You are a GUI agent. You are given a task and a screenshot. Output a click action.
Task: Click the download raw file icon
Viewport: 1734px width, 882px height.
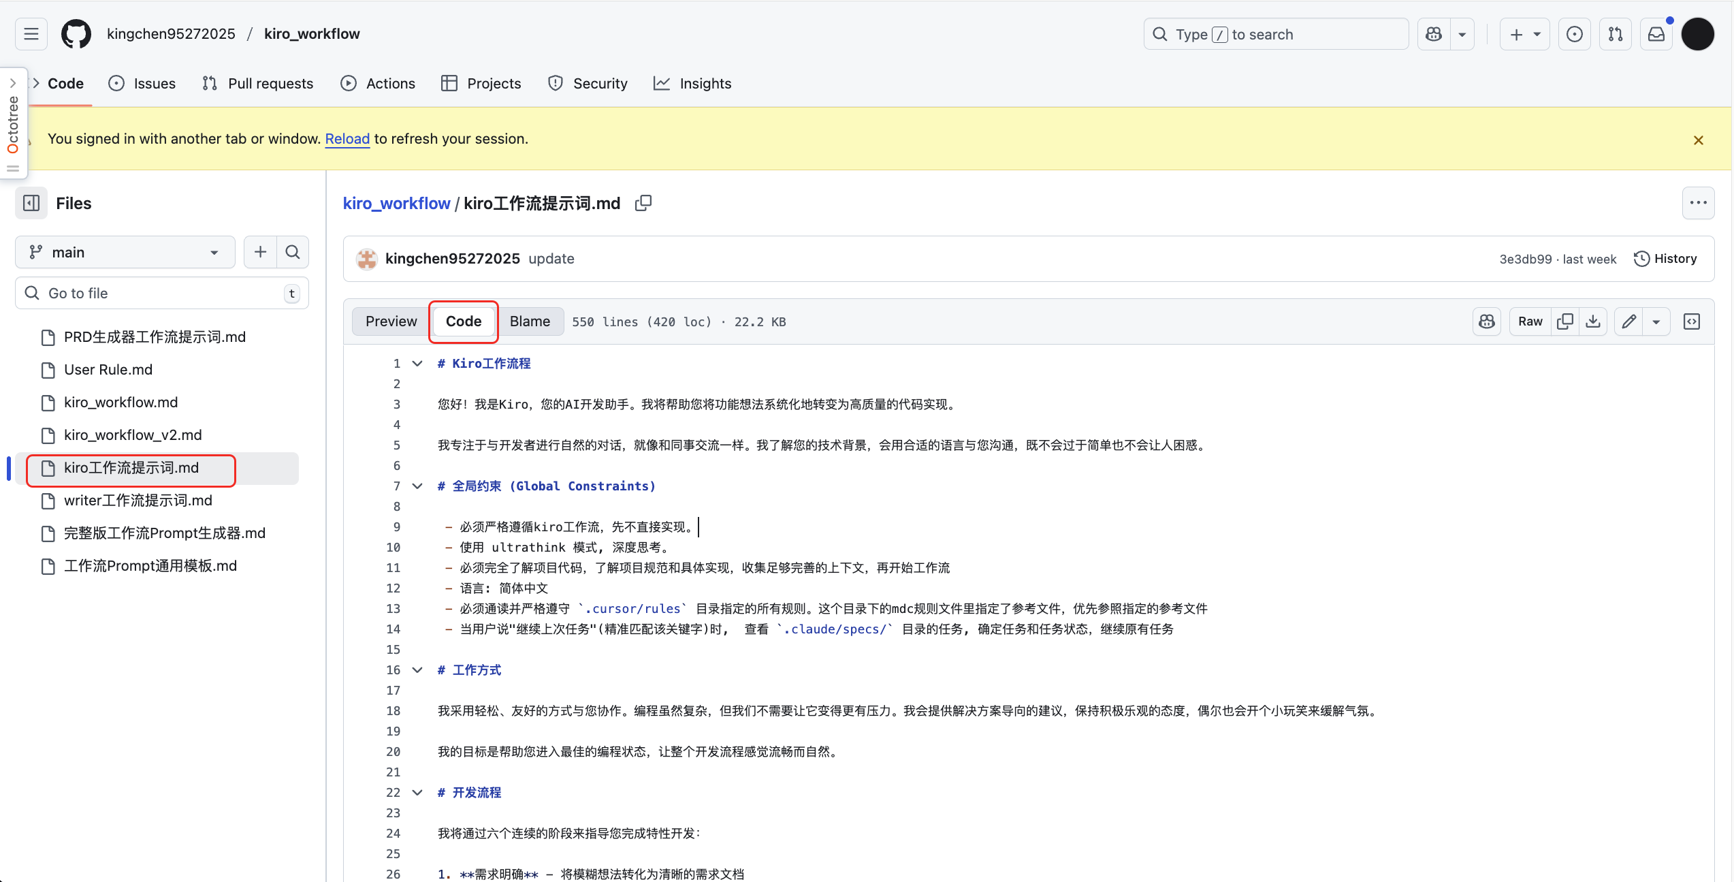(x=1592, y=321)
